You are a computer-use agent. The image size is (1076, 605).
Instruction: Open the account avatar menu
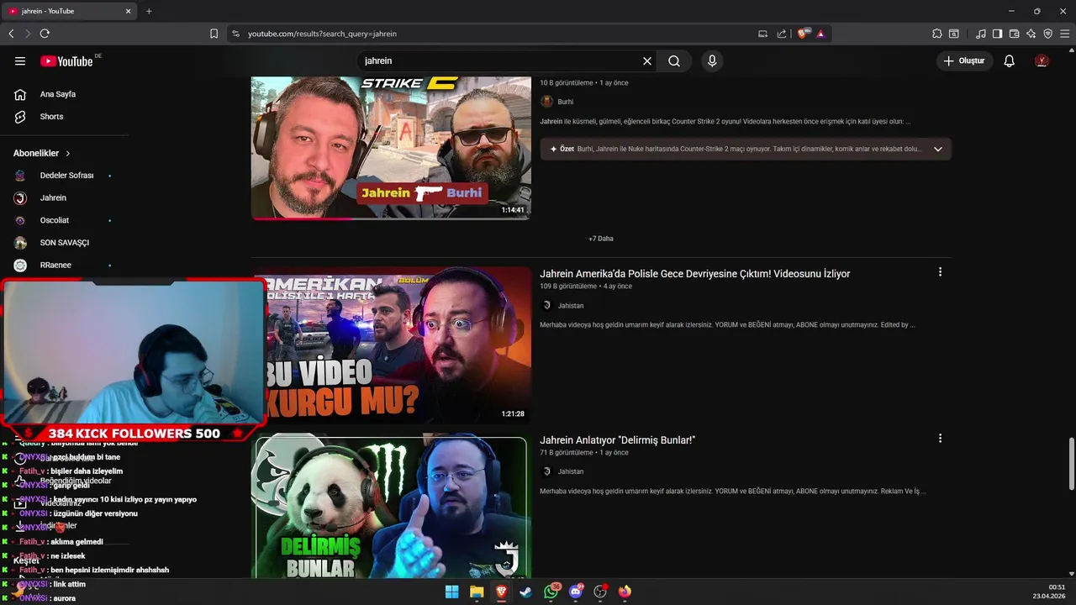coord(1042,60)
